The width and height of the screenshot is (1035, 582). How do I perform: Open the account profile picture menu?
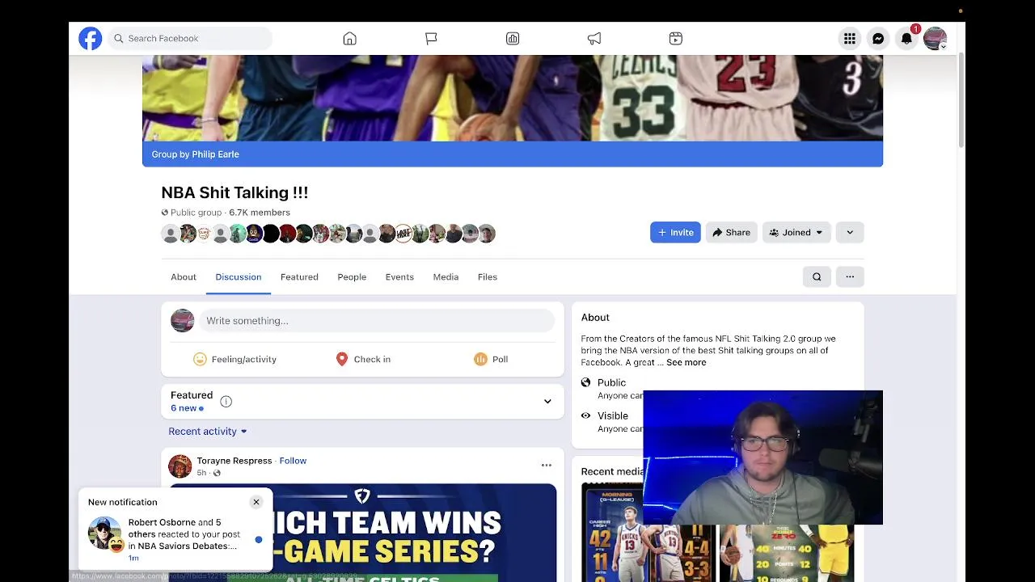pyautogui.click(x=935, y=38)
